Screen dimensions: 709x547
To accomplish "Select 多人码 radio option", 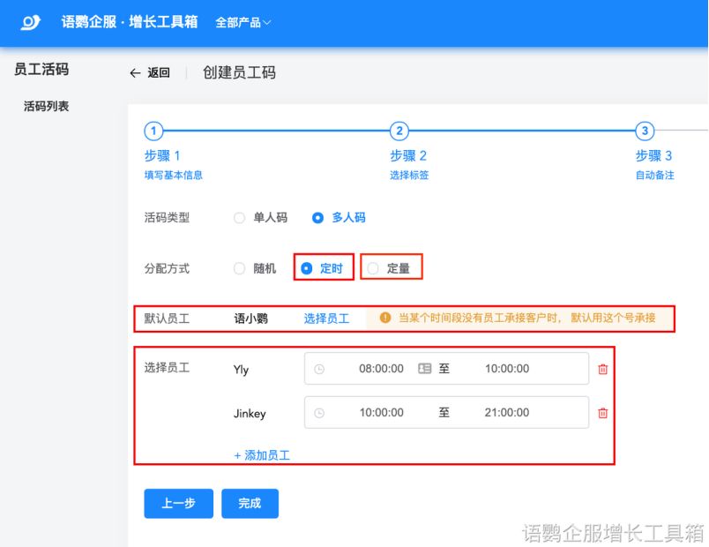I will click(x=318, y=218).
